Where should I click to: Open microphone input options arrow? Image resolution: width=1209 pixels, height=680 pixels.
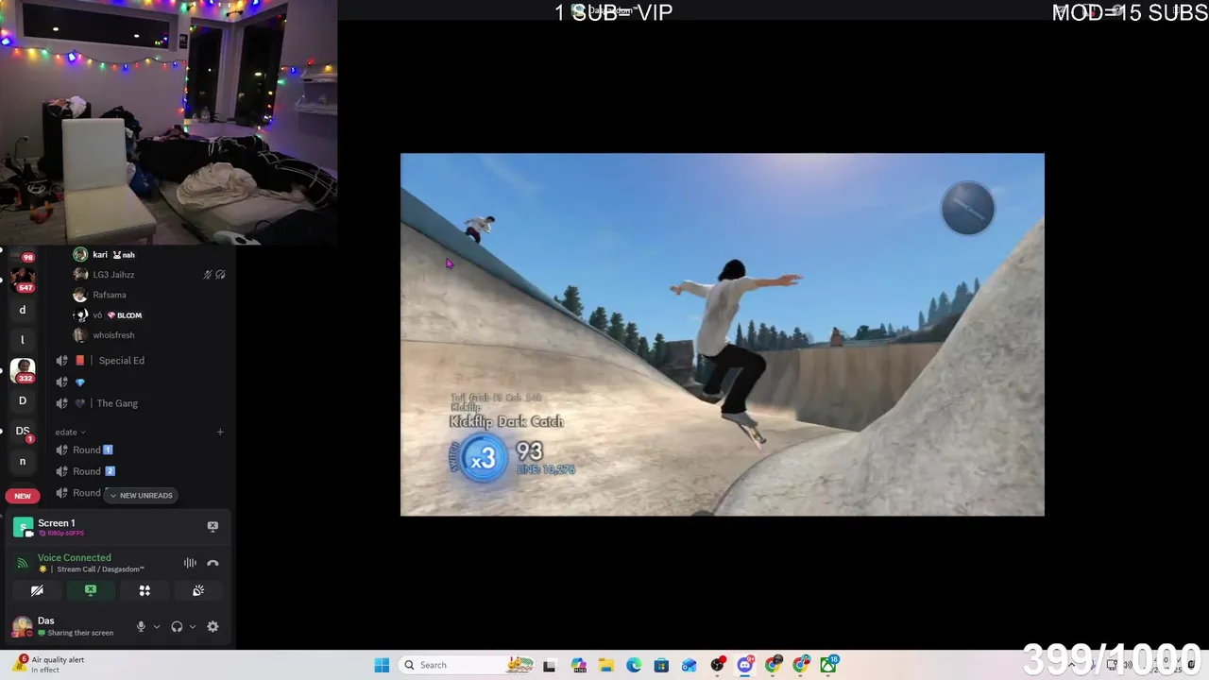(157, 626)
